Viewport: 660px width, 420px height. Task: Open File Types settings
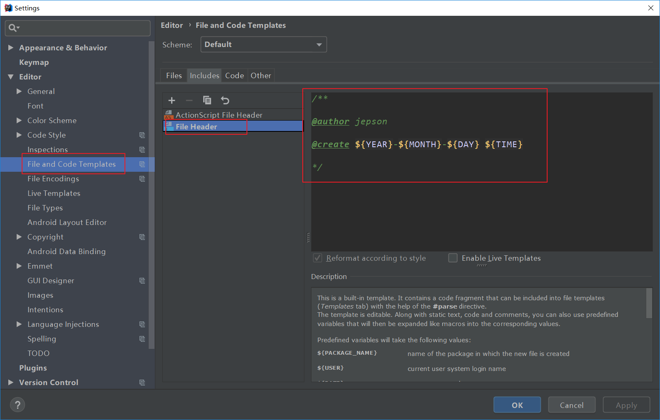(x=45, y=208)
